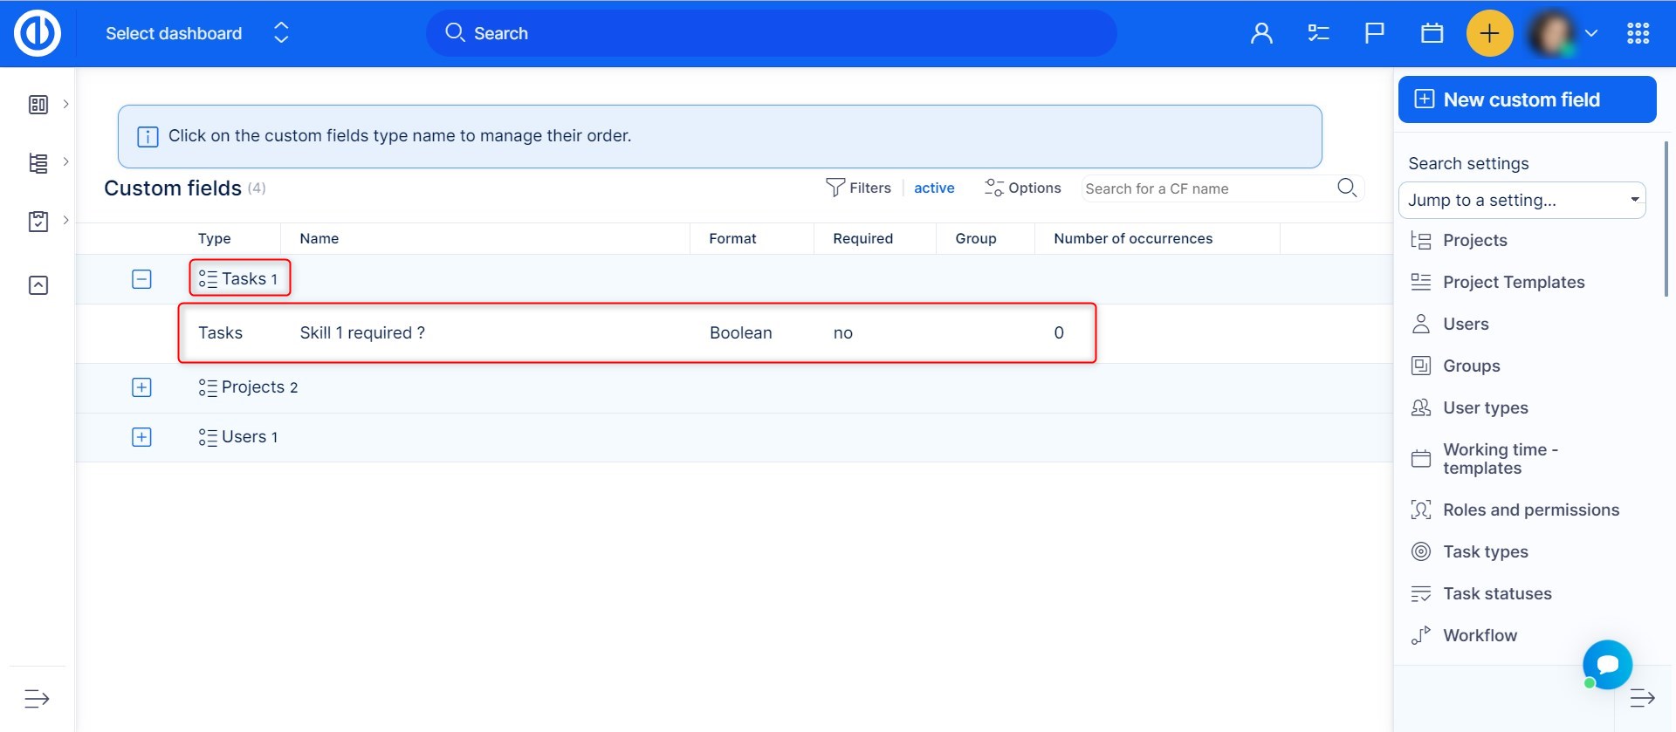Click the search magnifier for CF name
1676x732 pixels.
coord(1346,188)
